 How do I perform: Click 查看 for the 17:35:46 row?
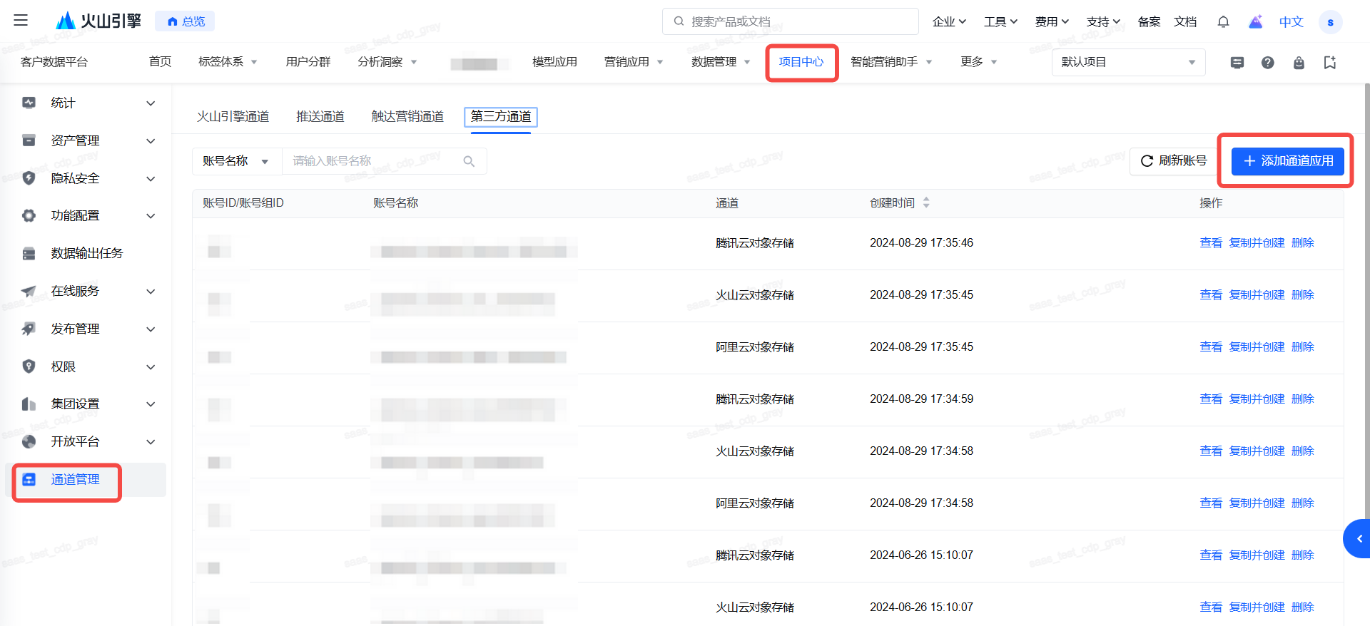pos(1211,243)
